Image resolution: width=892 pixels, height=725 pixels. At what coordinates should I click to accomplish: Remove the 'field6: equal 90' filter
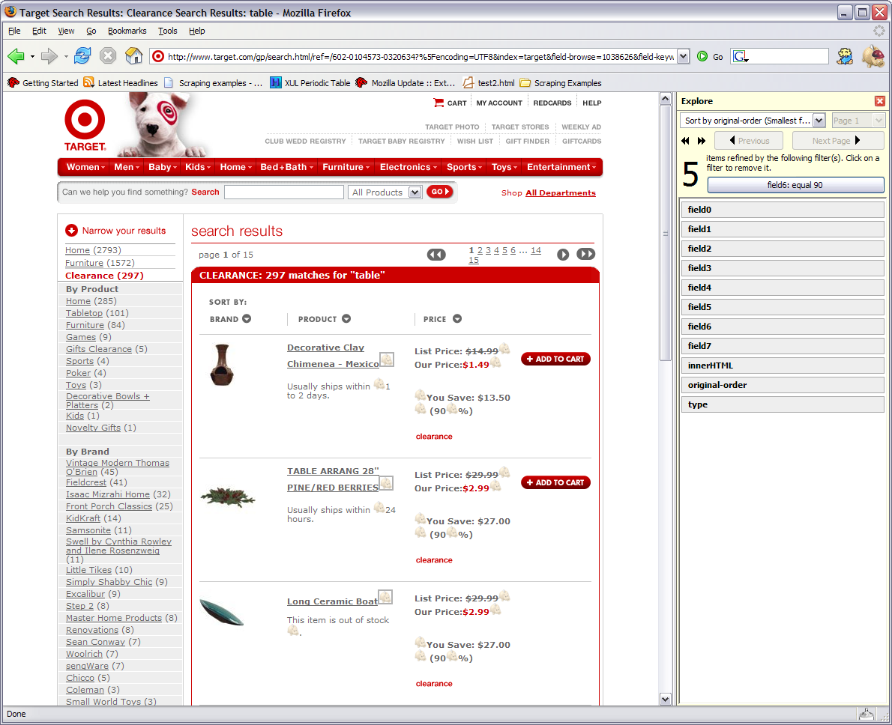(795, 185)
